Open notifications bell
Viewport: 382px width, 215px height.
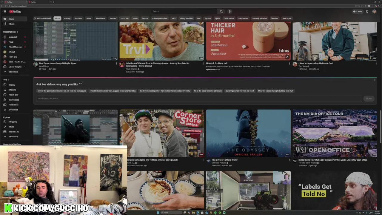pos(367,11)
